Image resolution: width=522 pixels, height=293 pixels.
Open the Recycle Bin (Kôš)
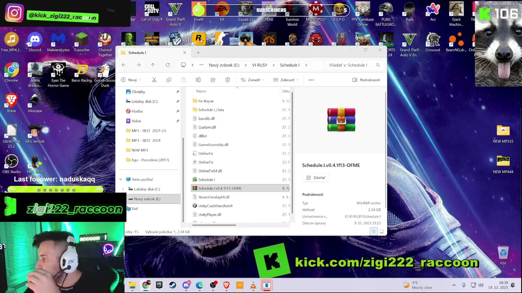tap(503, 256)
